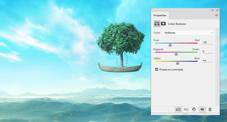227x122 pixels.
Task: Click the "Green" slider label
Action: (196, 49)
